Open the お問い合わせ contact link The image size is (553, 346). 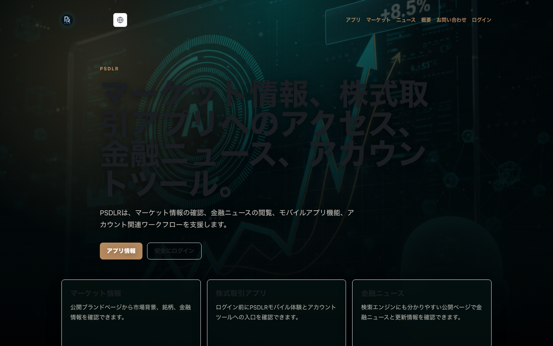451,20
